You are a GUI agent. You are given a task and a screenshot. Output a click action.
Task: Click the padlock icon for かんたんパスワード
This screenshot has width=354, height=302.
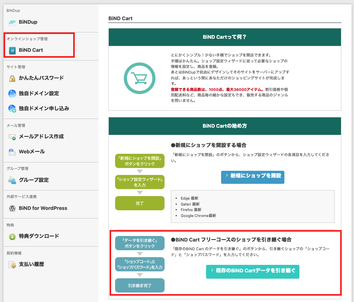pyautogui.click(x=12, y=78)
